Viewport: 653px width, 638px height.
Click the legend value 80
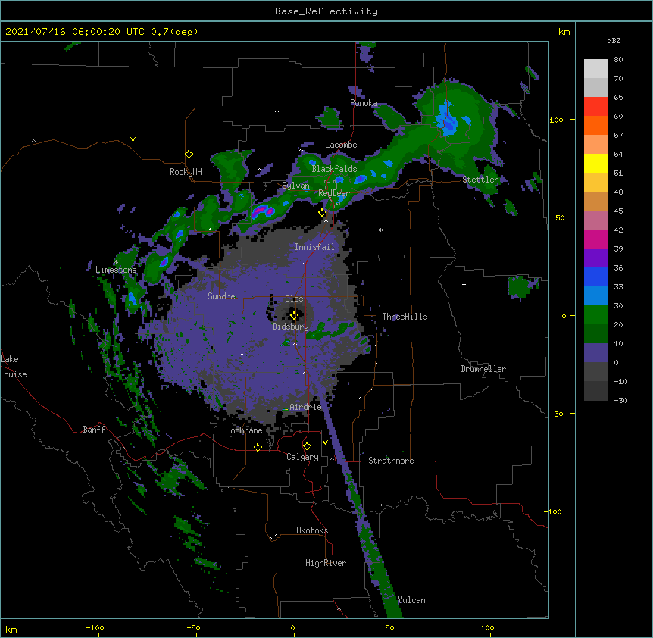tap(618, 60)
